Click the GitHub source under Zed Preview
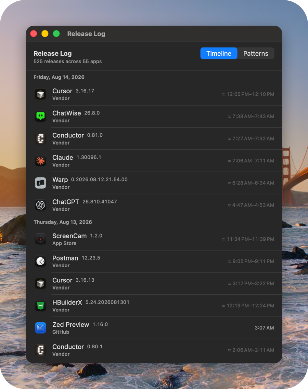The image size is (308, 389). [x=61, y=332]
